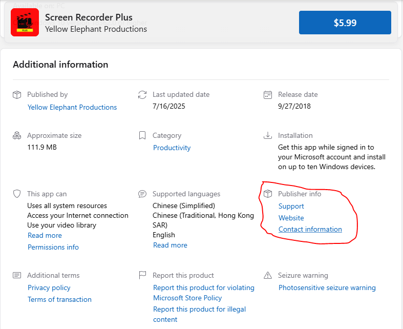
Task: Report this product for violating Store Policy
Action: (204, 293)
